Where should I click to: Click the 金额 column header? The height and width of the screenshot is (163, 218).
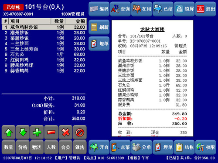pyautogui.click(x=76, y=21)
